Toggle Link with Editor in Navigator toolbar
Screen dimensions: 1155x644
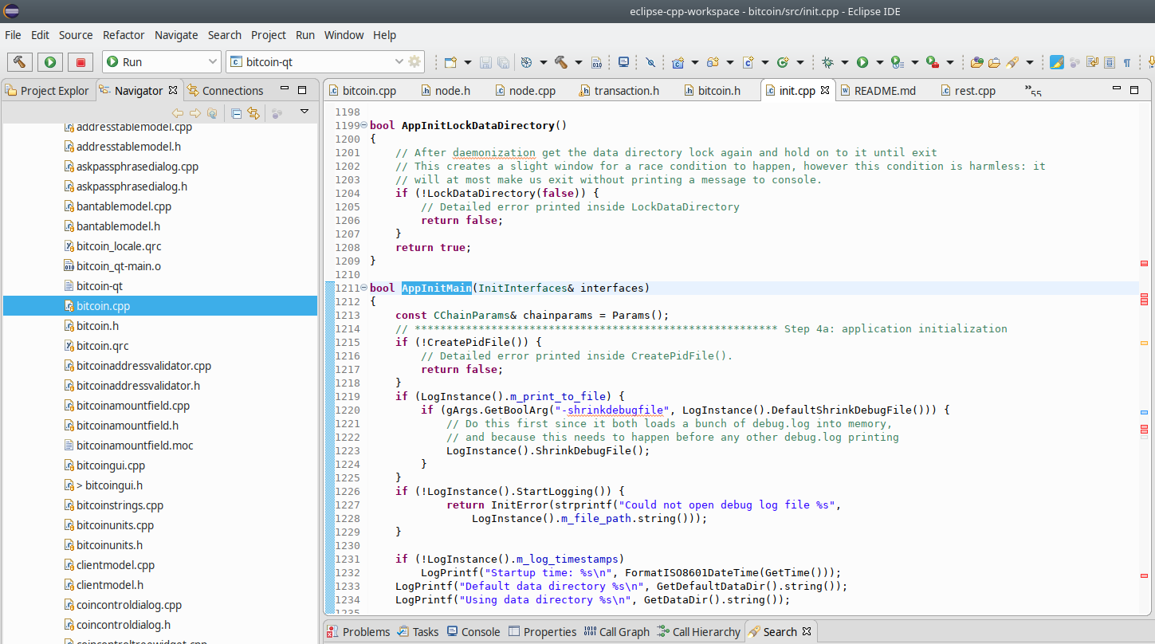click(253, 113)
